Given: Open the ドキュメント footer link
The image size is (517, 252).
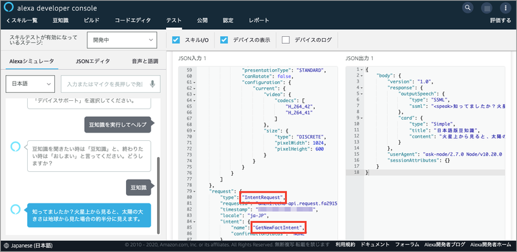Looking at the screenshot, I should (375, 245).
